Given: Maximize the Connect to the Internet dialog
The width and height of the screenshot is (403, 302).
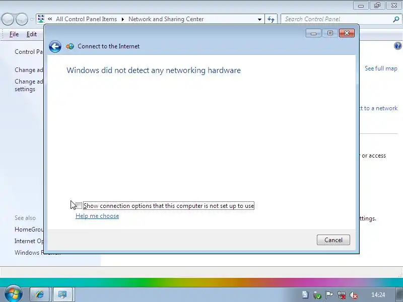Looking at the screenshot, I should 330,33.
